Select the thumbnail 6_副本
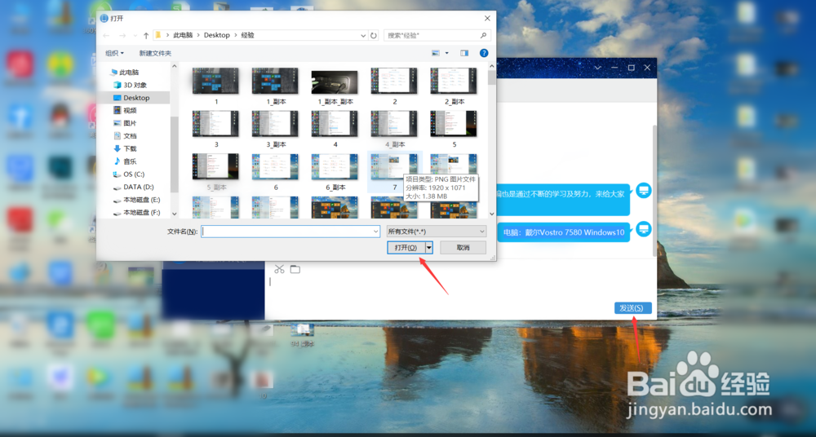The width and height of the screenshot is (816, 437). 335,172
